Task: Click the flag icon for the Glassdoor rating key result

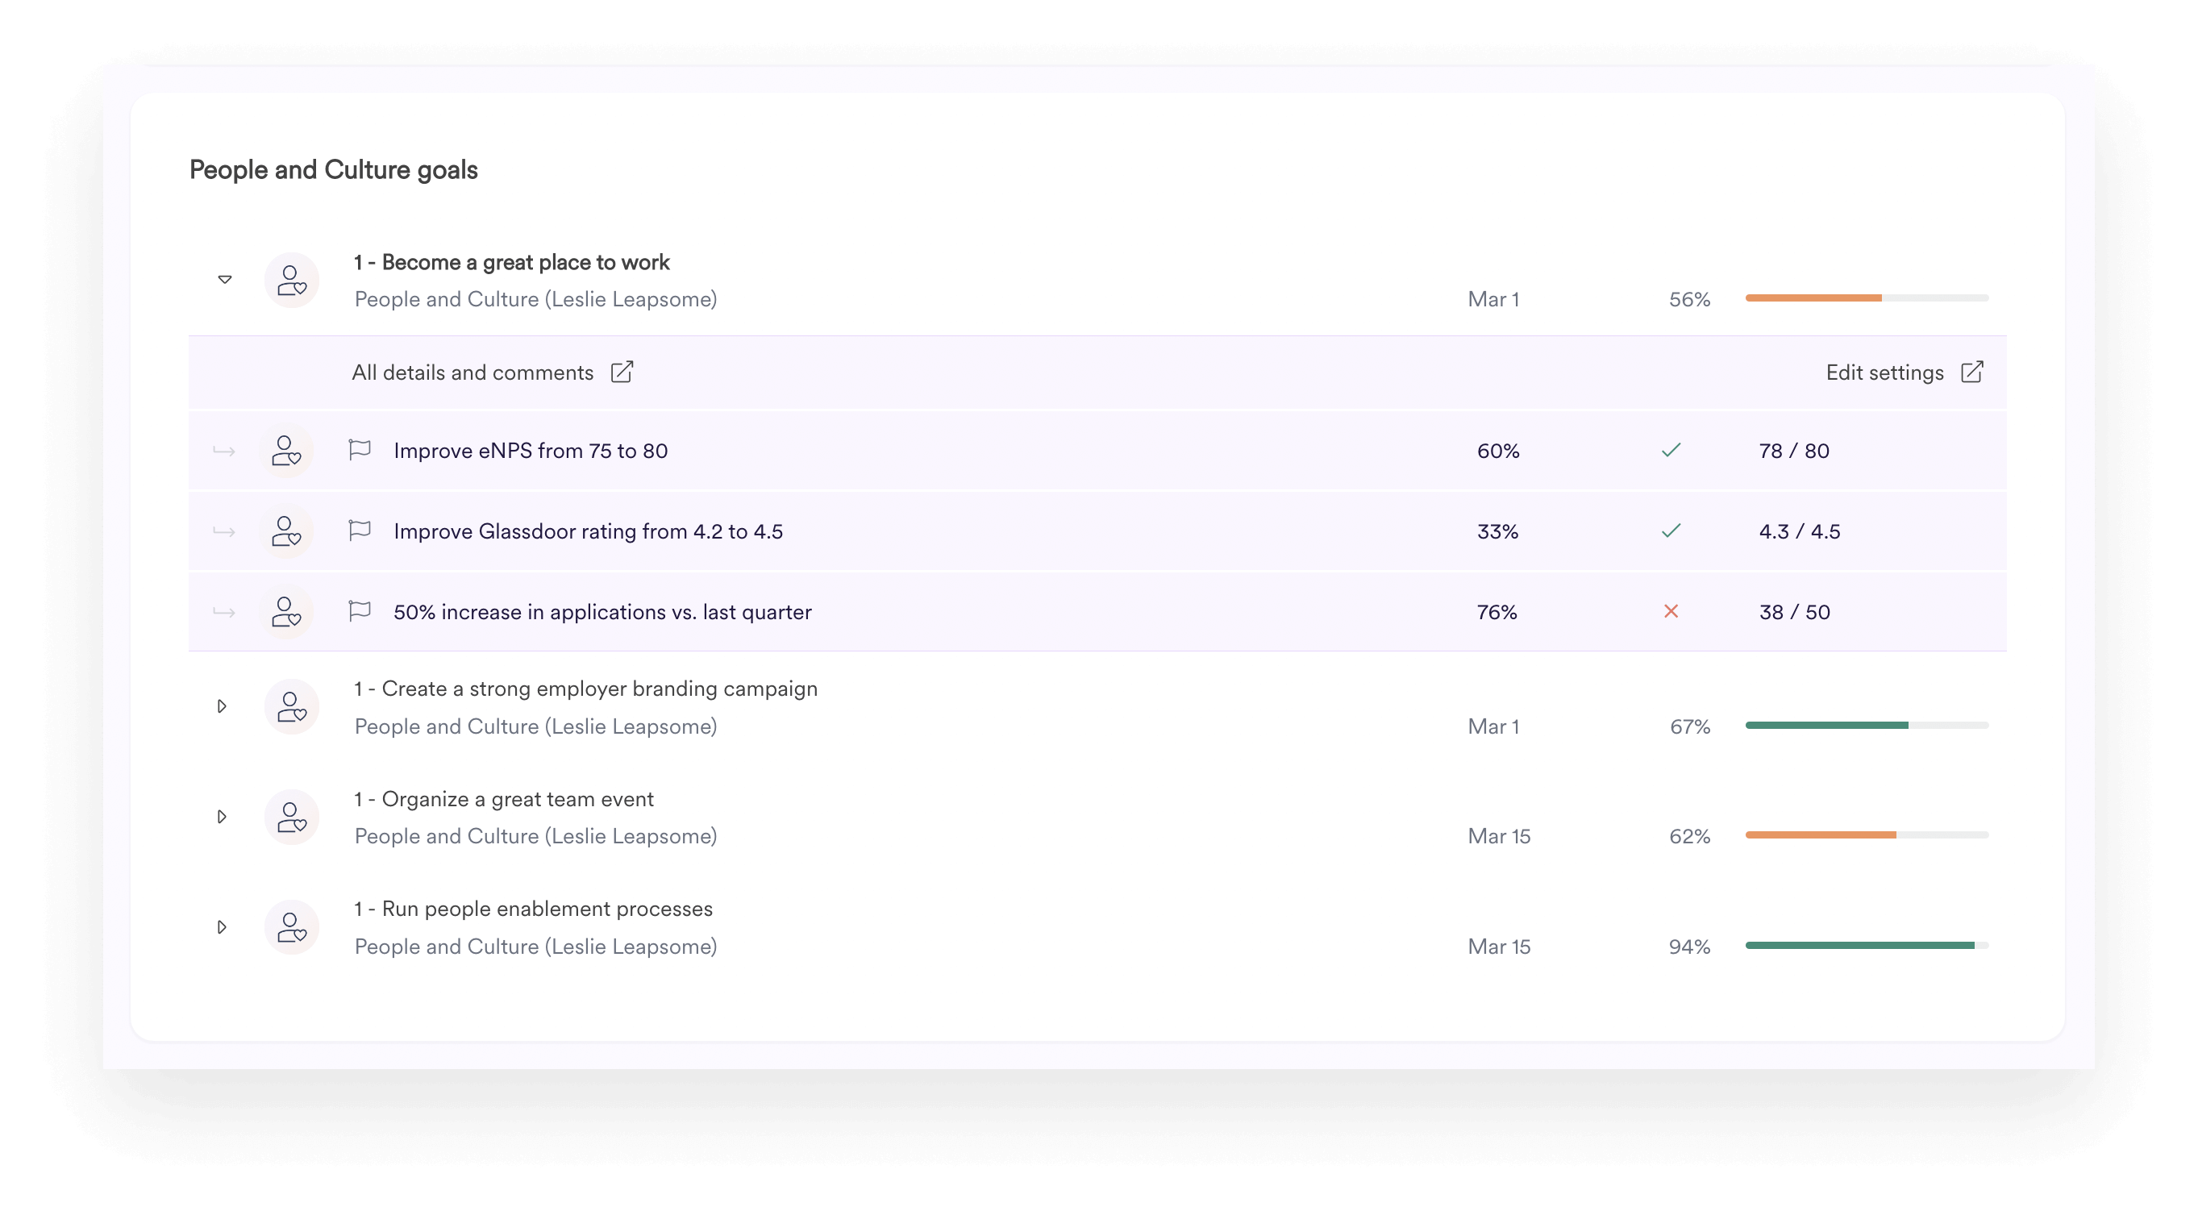Action: pos(360,530)
